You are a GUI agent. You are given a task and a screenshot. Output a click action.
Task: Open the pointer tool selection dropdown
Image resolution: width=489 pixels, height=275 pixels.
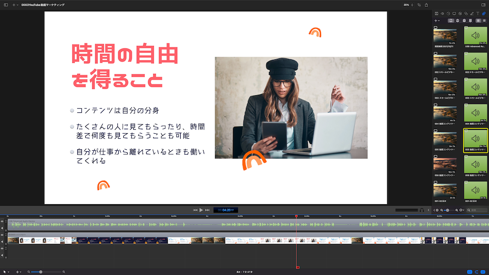[x=6, y=272]
